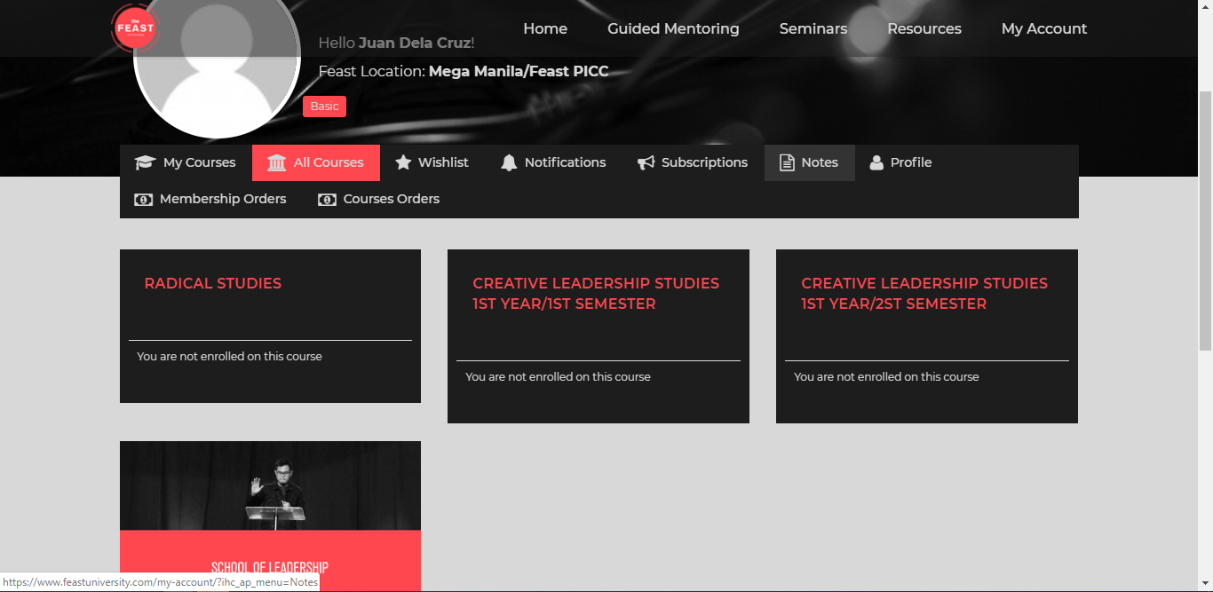
Task: Click the bell icon beside Notifications
Action: (509, 162)
